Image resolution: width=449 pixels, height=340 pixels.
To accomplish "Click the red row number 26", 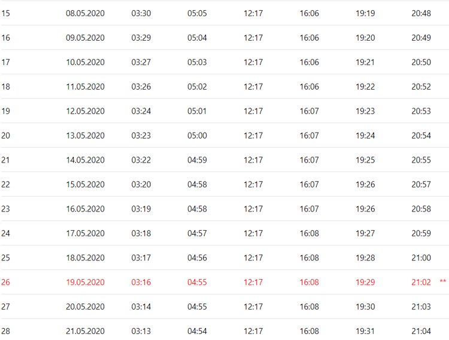I will click(x=6, y=282).
